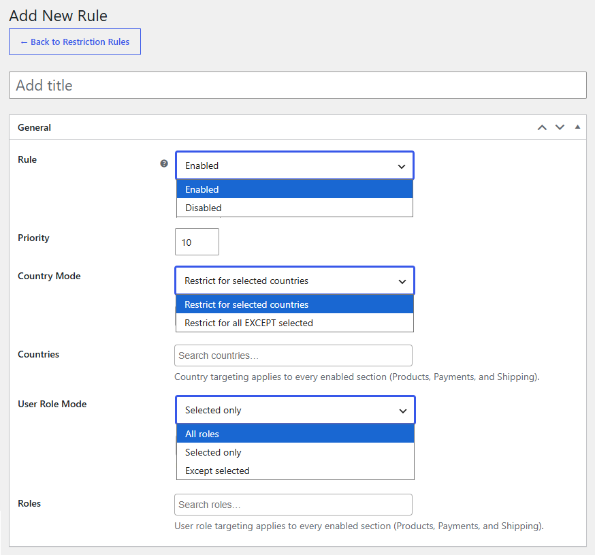Move General panel down with arrow icon
Screen dimensions: 595x555
560,127
